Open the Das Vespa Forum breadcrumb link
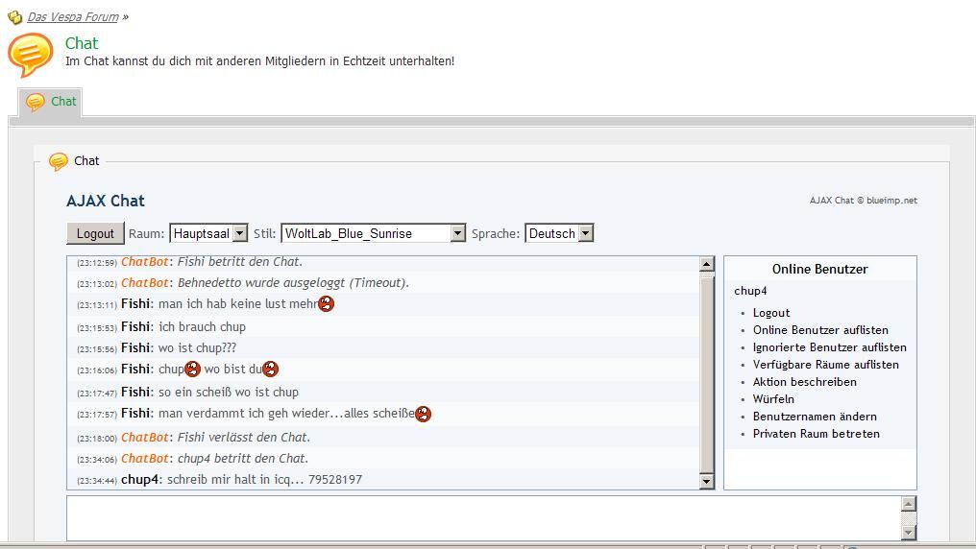The width and height of the screenshot is (976, 549). coord(73,17)
